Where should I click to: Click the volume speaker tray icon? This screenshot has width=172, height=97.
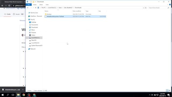coord(152,95)
